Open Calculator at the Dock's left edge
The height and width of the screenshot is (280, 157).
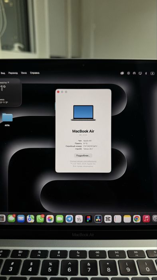(2, 219)
